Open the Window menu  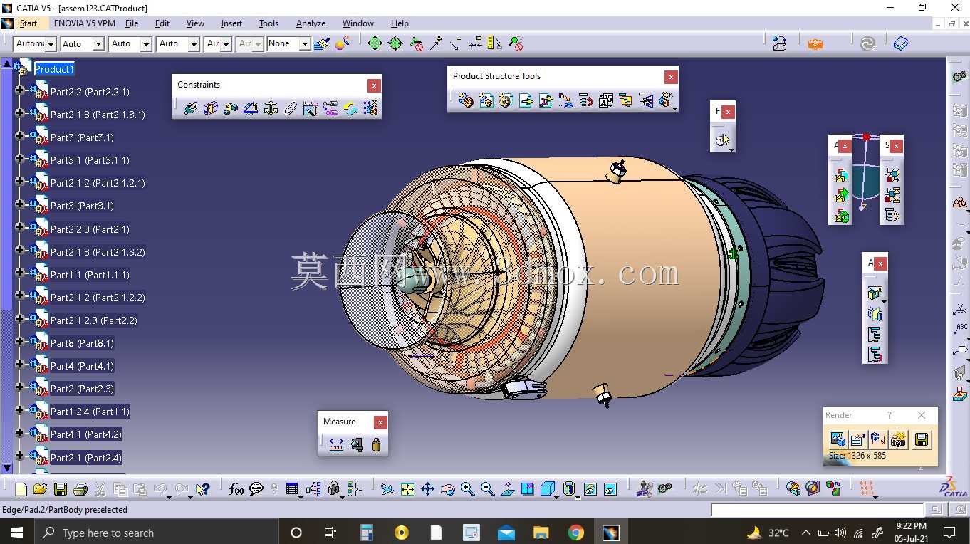pyautogui.click(x=358, y=23)
